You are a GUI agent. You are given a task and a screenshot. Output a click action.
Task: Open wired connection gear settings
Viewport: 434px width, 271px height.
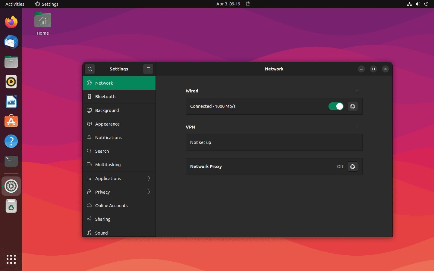(353, 106)
